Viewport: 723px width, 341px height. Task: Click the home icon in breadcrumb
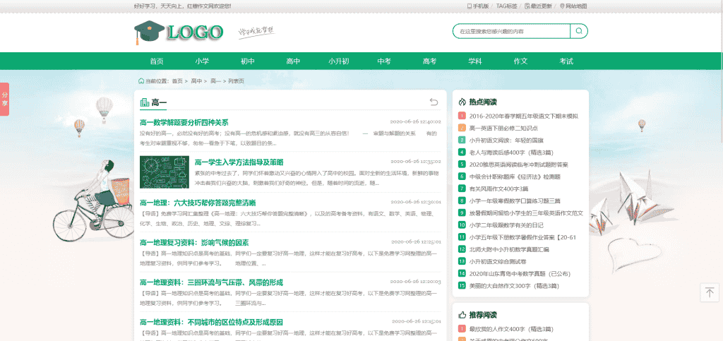click(x=141, y=80)
